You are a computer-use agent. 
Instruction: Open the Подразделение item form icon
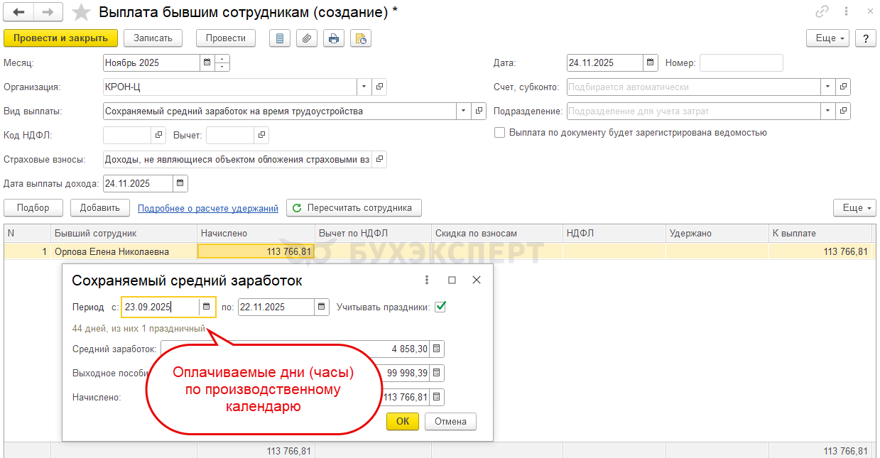[x=843, y=111]
